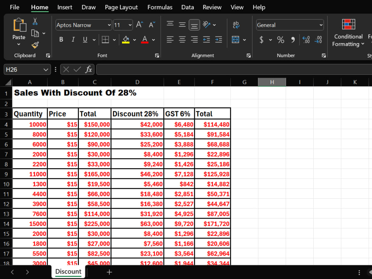This screenshot has height=279, width=372.
Task: Click the Decrease Indent icon
Action: 206,40
